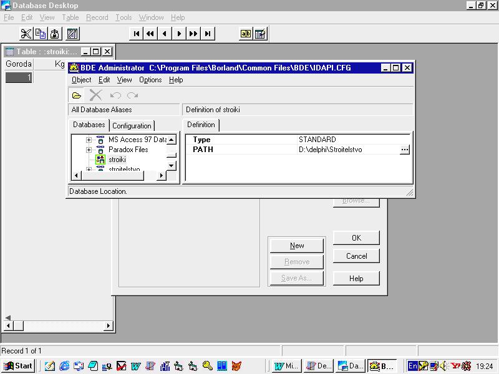Go to the next record
The height and width of the screenshot is (374, 499).
tap(179, 34)
